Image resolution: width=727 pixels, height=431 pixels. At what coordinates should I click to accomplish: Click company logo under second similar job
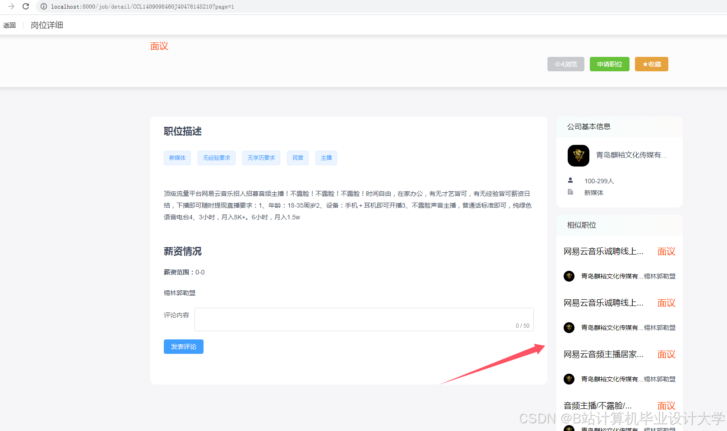pyautogui.click(x=569, y=328)
